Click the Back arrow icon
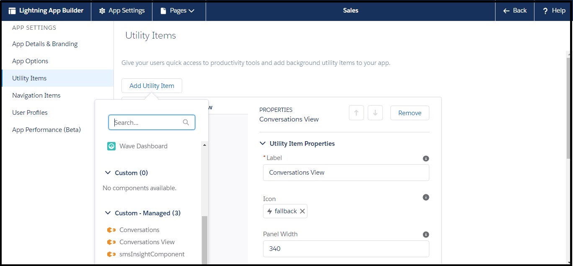This screenshot has width=573, height=266. [506, 11]
